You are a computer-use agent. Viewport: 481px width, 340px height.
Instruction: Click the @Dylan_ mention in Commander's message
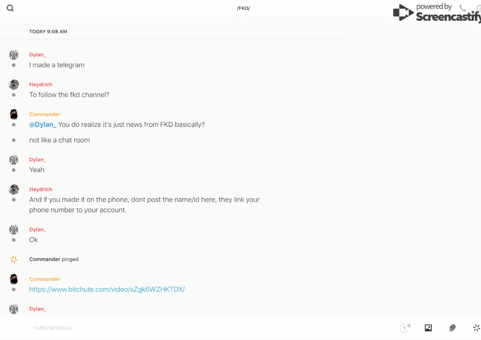click(x=43, y=125)
